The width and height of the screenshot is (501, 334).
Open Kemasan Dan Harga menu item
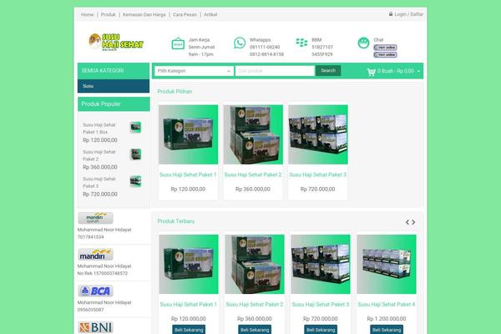[x=144, y=15]
